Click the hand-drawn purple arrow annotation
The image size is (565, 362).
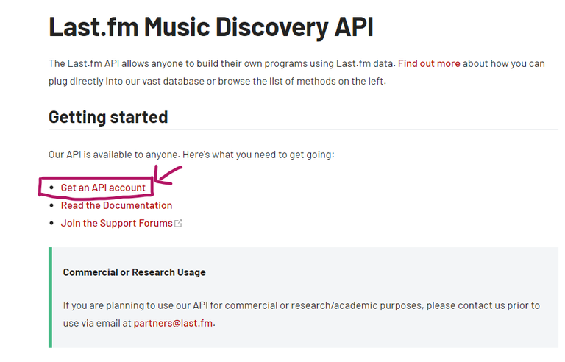167,176
